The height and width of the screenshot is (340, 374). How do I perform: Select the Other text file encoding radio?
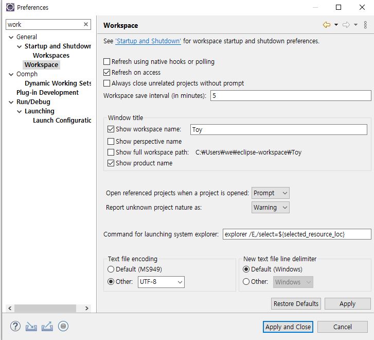coord(111,282)
